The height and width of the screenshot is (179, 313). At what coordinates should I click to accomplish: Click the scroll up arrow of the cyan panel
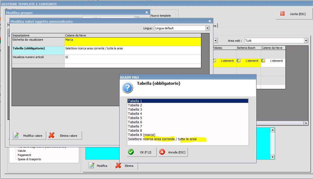(272, 130)
